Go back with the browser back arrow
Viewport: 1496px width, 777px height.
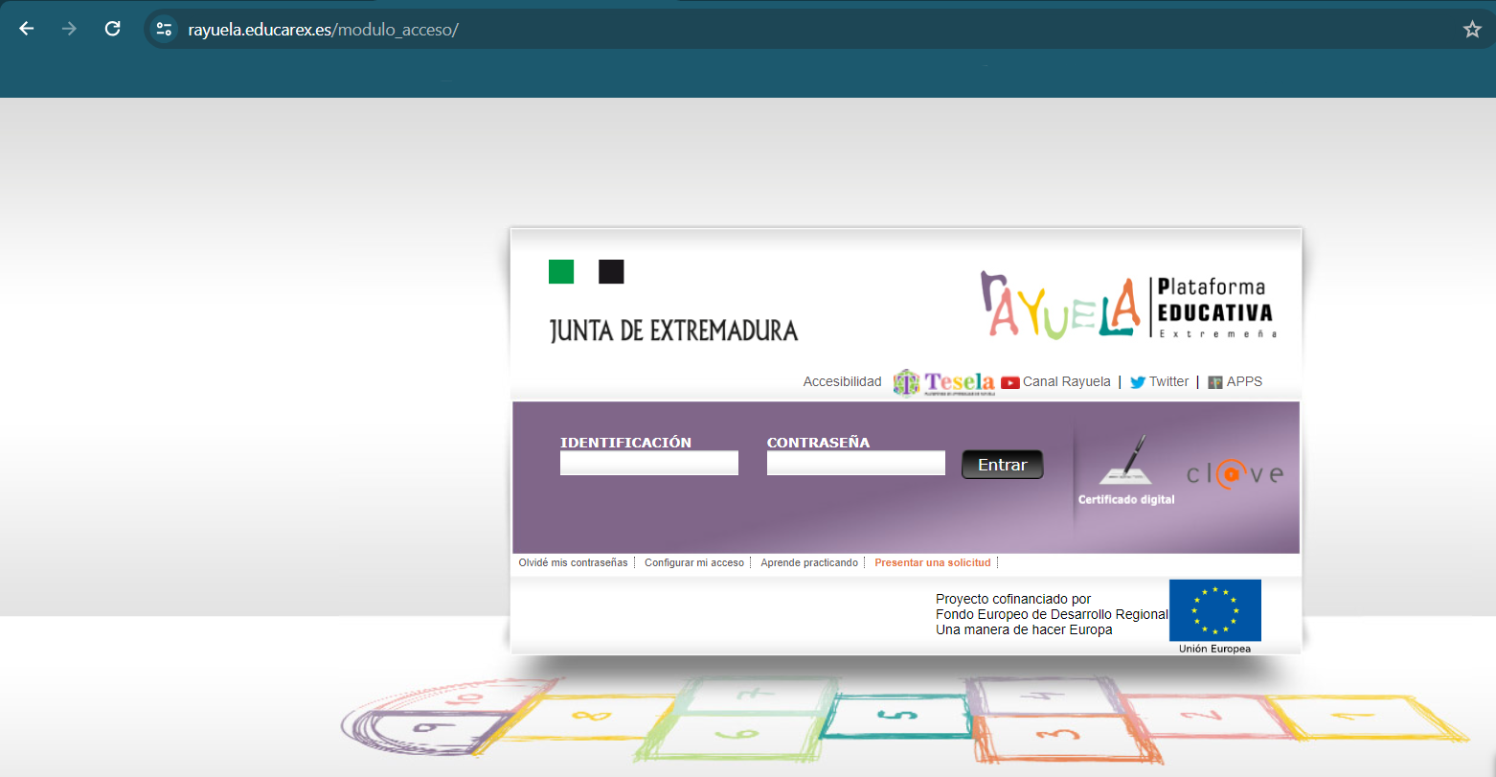coord(27,29)
